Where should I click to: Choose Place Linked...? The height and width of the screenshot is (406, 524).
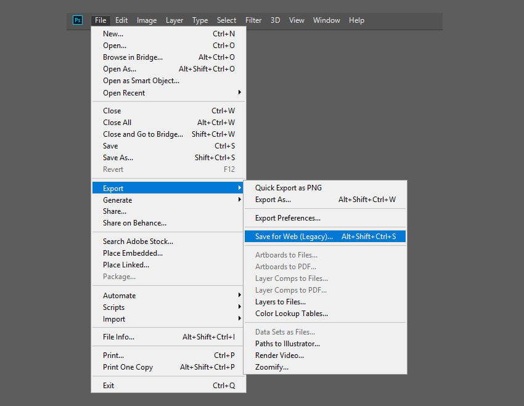168,264
